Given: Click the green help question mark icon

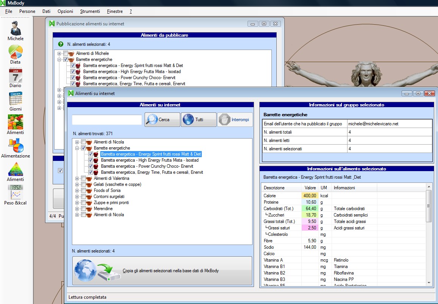Looking at the screenshot, I should pos(61,44).
